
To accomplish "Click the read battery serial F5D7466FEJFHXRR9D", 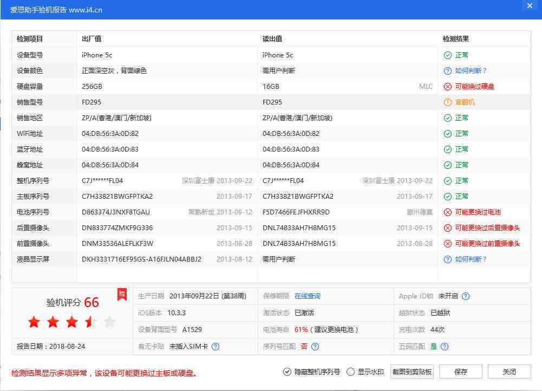I will (x=296, y=212).
